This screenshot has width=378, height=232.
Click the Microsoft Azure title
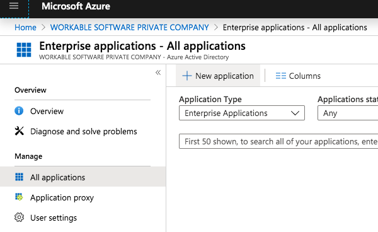coord(76,6)
